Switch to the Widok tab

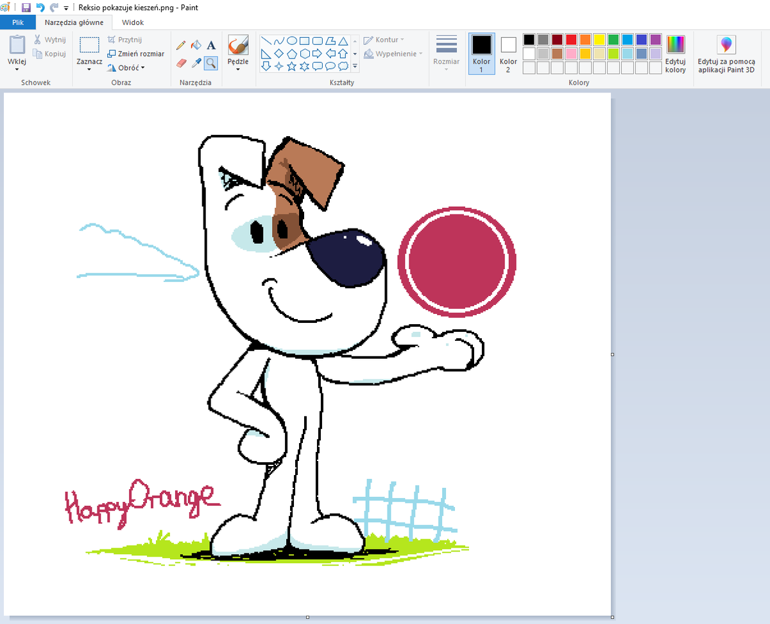133,22
